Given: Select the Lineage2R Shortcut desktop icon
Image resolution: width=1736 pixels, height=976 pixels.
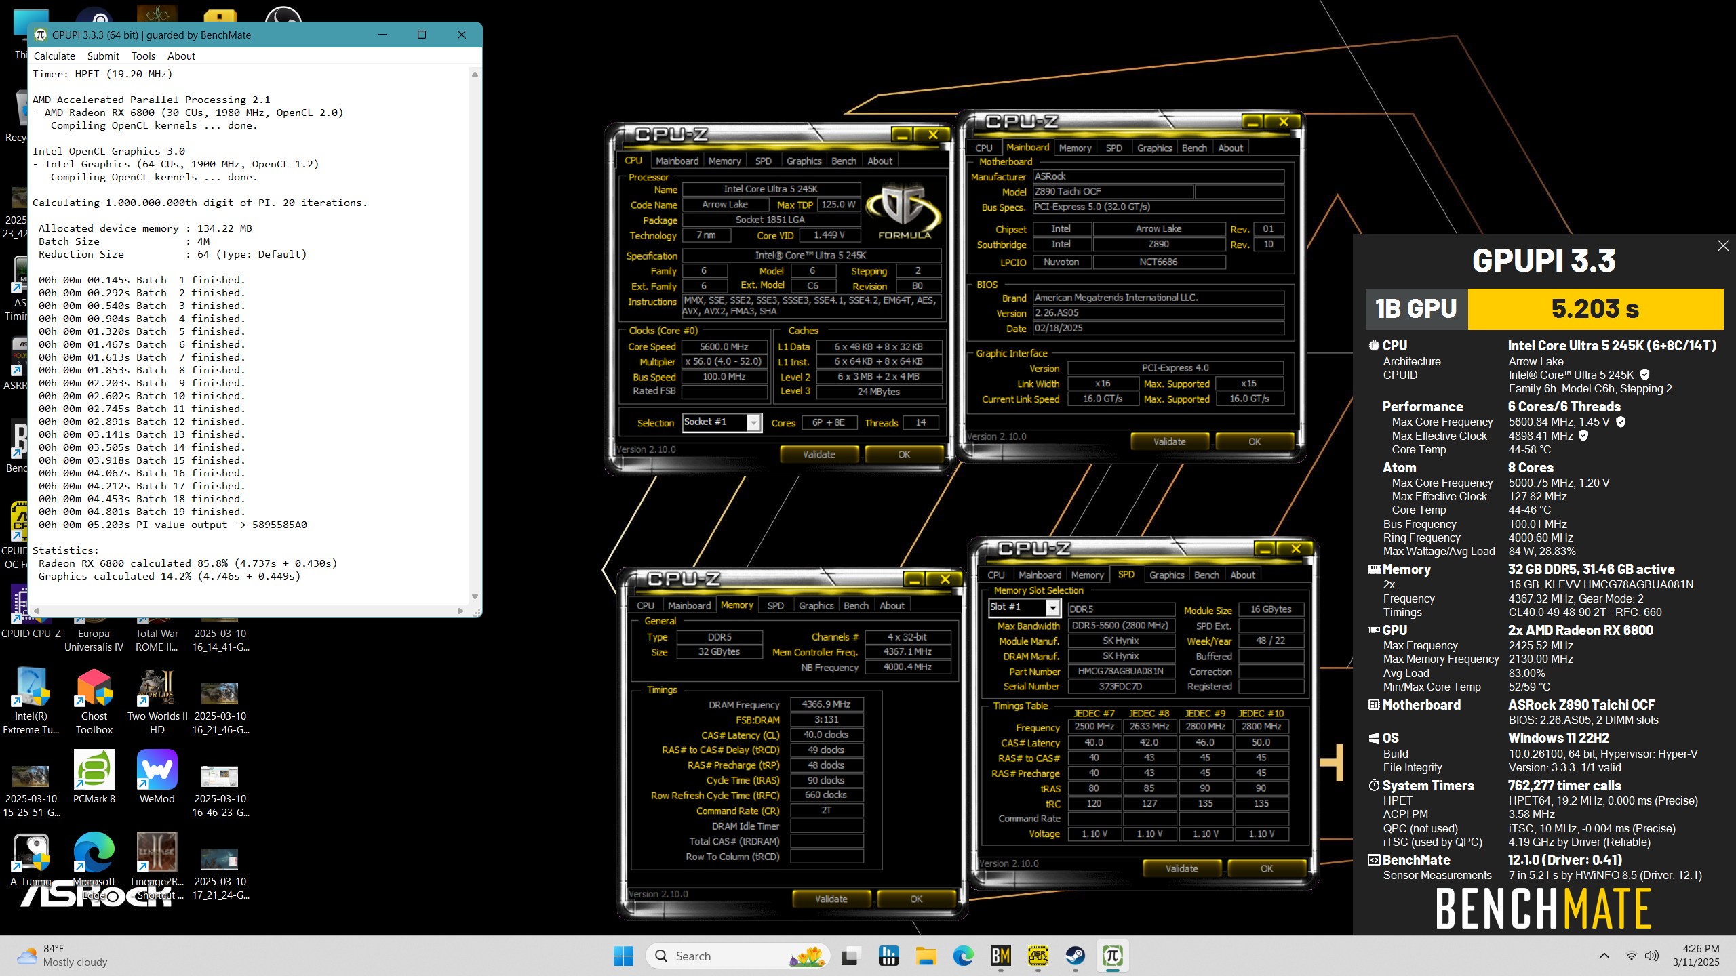Looking at the screenshot, I should pos(157,868).
